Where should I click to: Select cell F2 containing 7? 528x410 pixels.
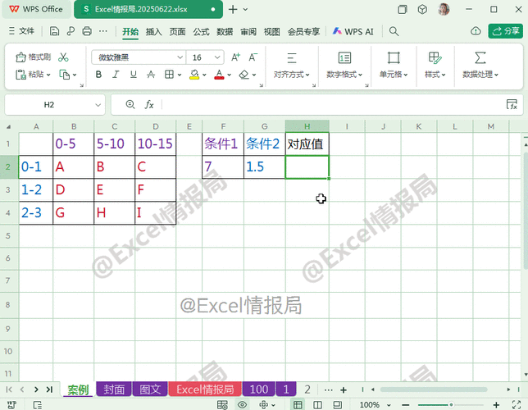click(223, 166)
